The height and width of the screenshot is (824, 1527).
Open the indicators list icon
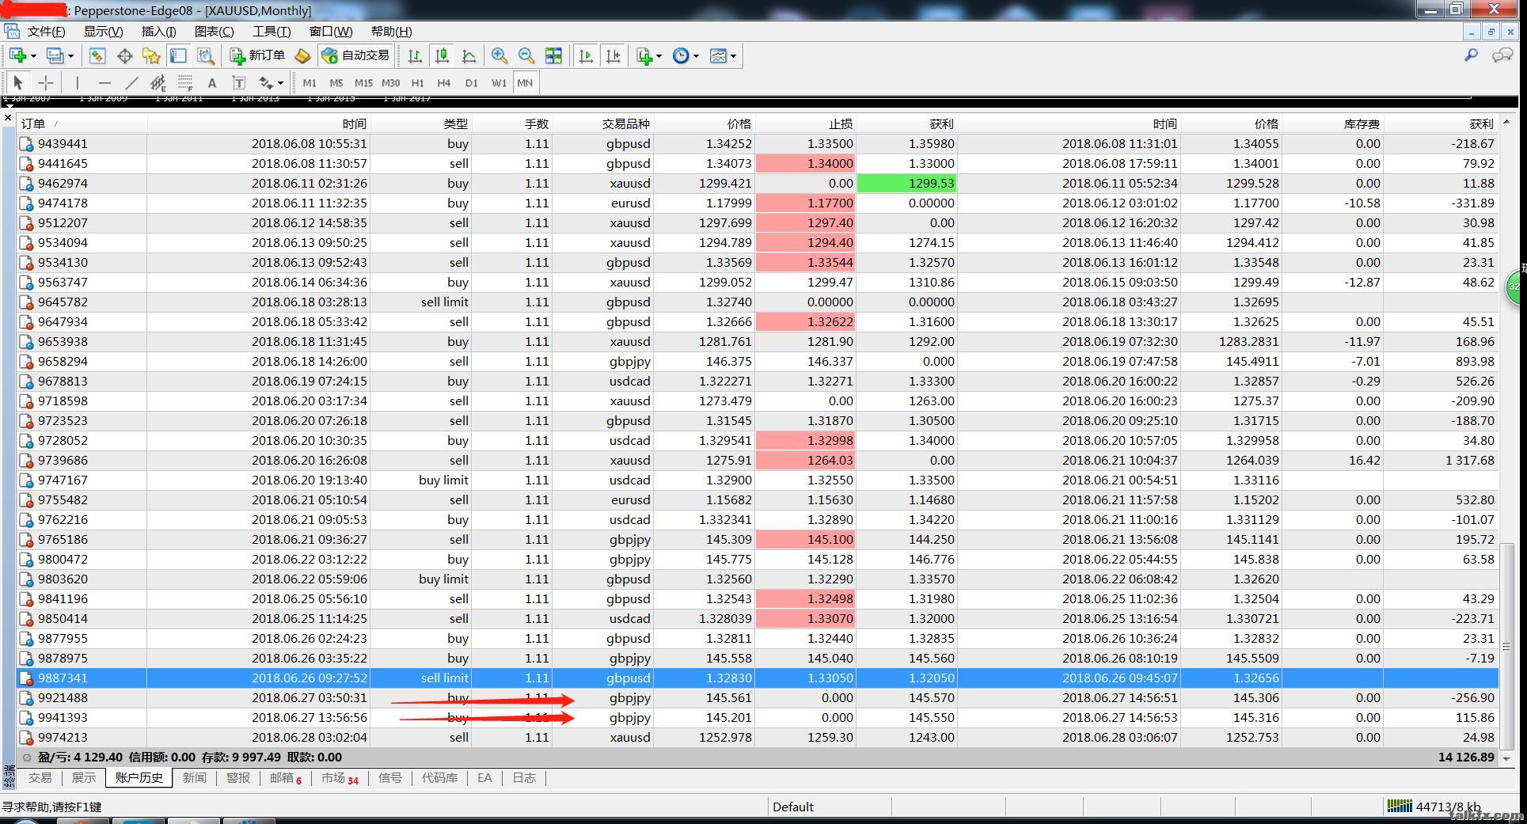point(644,55)
